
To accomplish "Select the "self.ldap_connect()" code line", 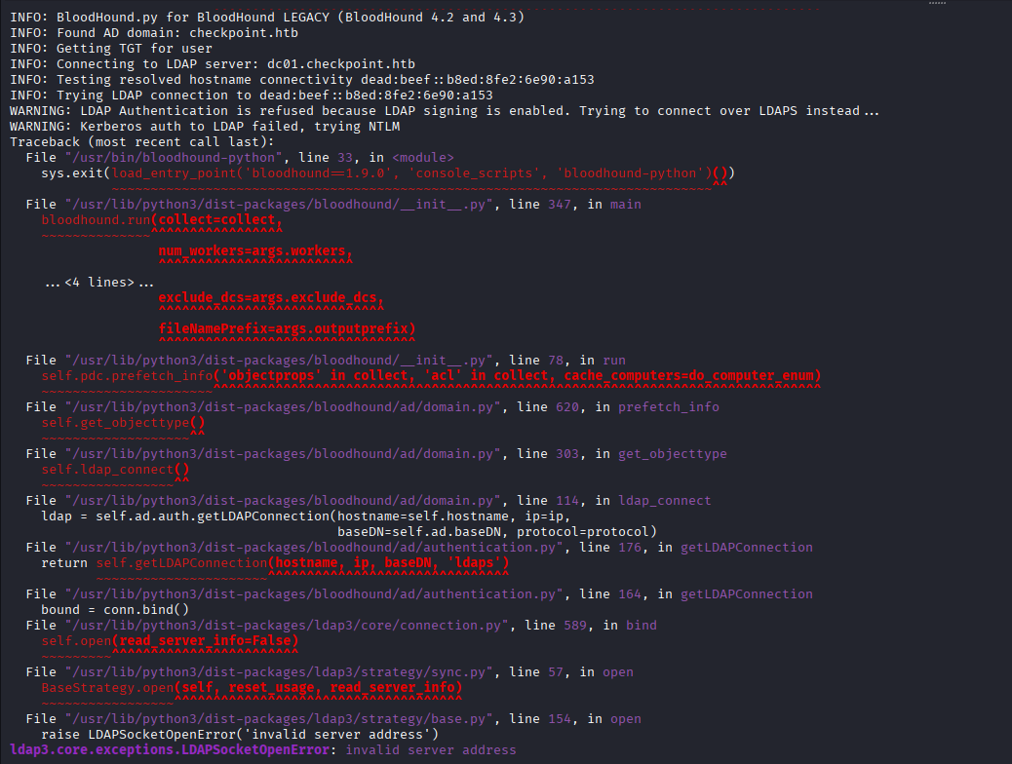I will pos(115,469).
